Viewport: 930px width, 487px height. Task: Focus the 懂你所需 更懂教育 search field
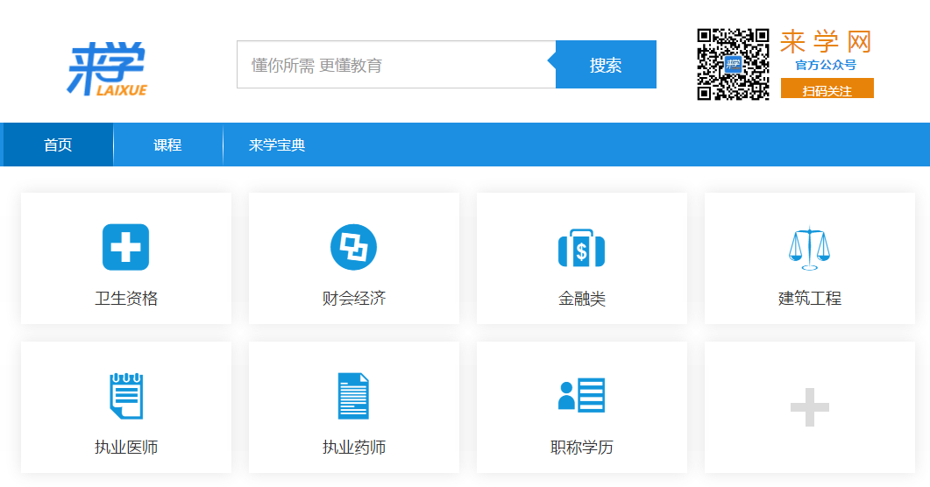pyautogui.click(x=396, y=65)
